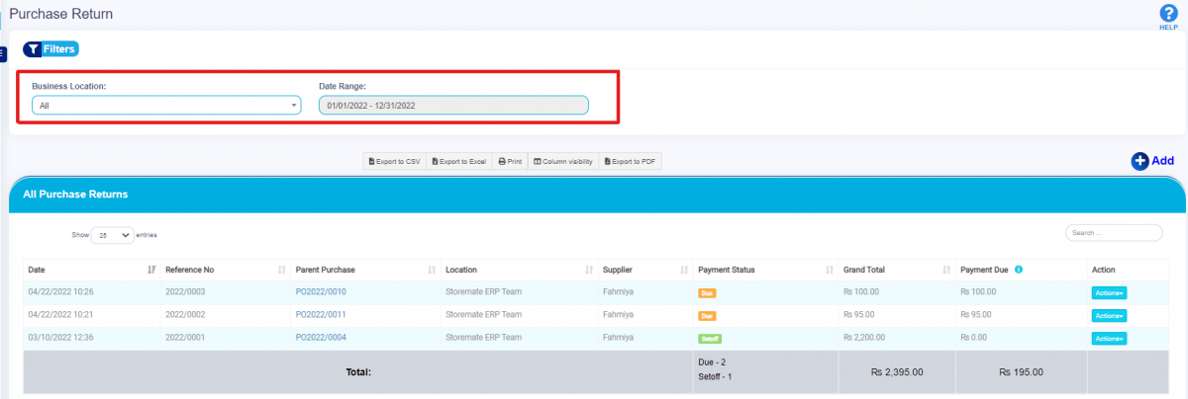The height and width of the screenshot is (399, 1188).
Task: Open parent purchase PO2022/0011
Action: point(321,315)
